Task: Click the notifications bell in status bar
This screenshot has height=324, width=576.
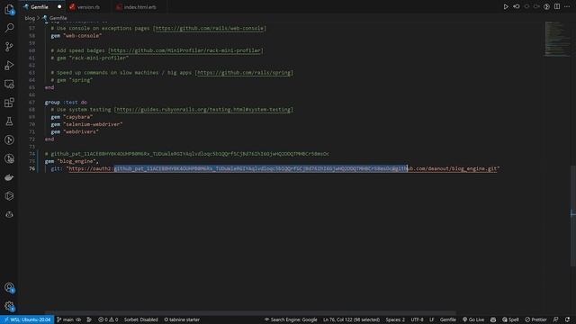Action: pyautogui.click(x=568, y=319)
